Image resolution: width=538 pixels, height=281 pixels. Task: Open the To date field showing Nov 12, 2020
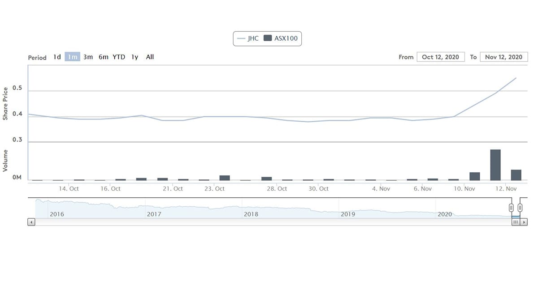[x=503, y=57]
